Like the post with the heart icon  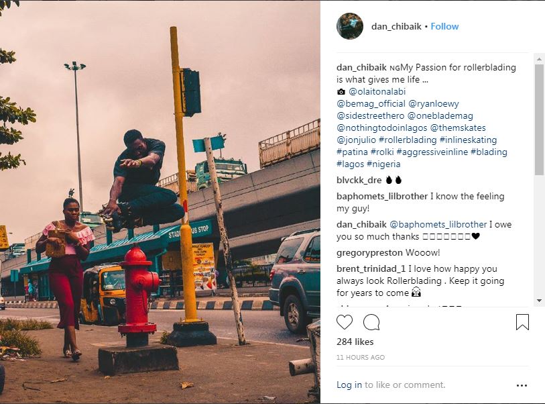(x=345, y=323)
